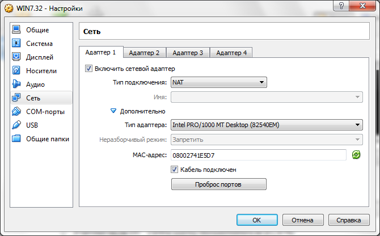Open the Носители storage icon

coord(16,70)
